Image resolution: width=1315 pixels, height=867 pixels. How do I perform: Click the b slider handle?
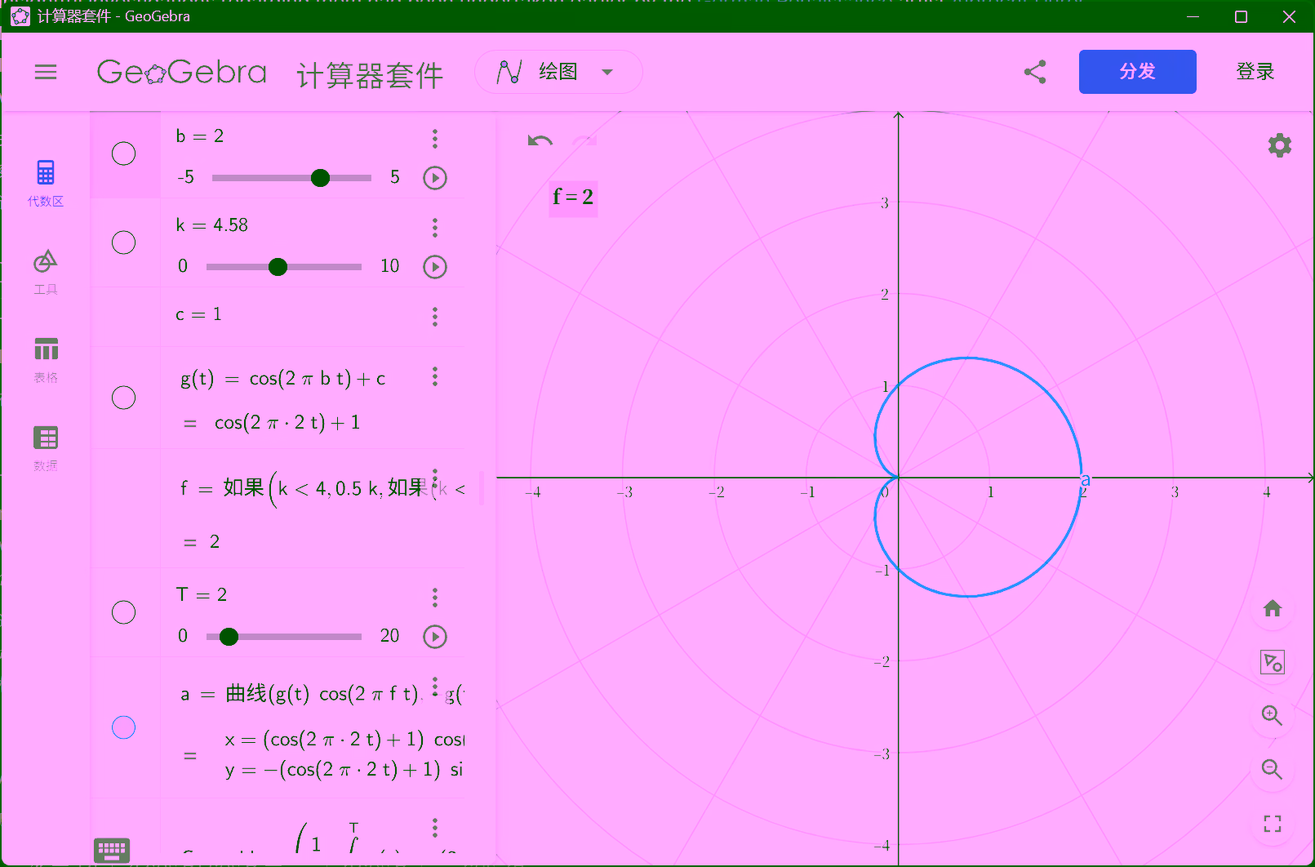point(320,178)
